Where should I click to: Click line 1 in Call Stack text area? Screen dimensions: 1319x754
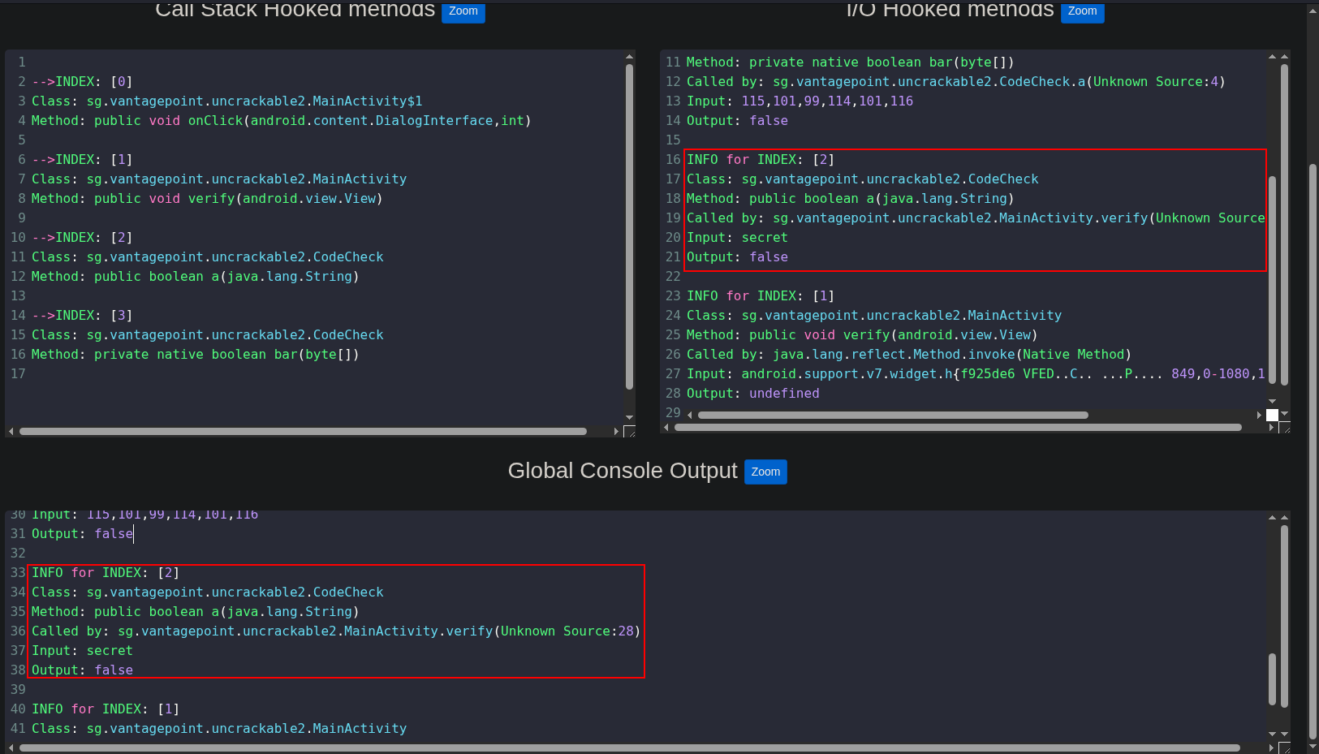point(162,62)
